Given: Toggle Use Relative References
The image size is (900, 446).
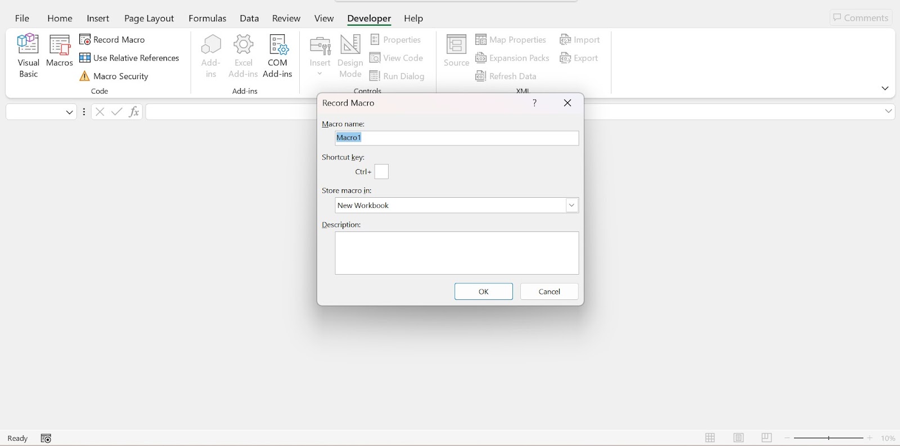Looking at the screenshot, I should [129, 58].
